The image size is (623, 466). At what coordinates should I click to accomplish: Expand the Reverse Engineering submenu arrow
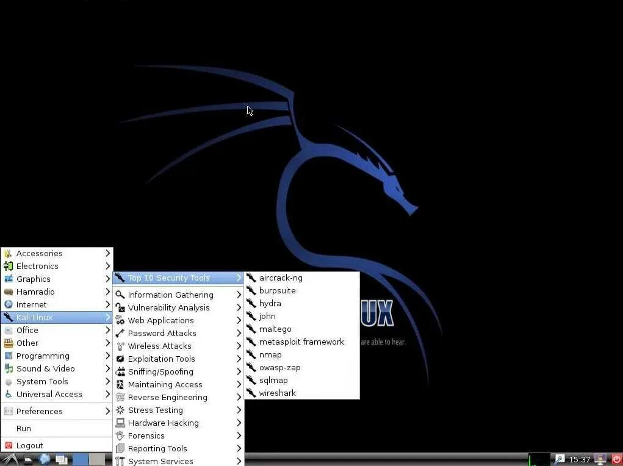[x=239, y=397]
